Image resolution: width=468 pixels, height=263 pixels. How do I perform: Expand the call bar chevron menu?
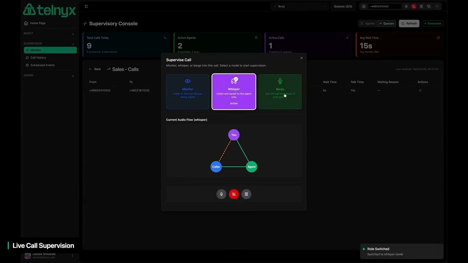(x=437, y=6)
